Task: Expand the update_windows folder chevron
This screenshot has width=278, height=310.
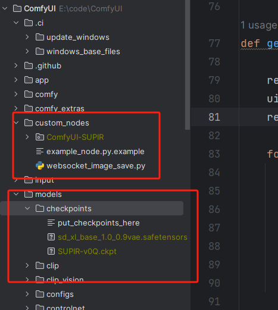Action: [x=27, y=37]
